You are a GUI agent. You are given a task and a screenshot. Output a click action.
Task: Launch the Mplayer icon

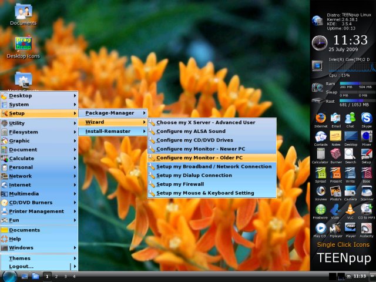[335, 228]
